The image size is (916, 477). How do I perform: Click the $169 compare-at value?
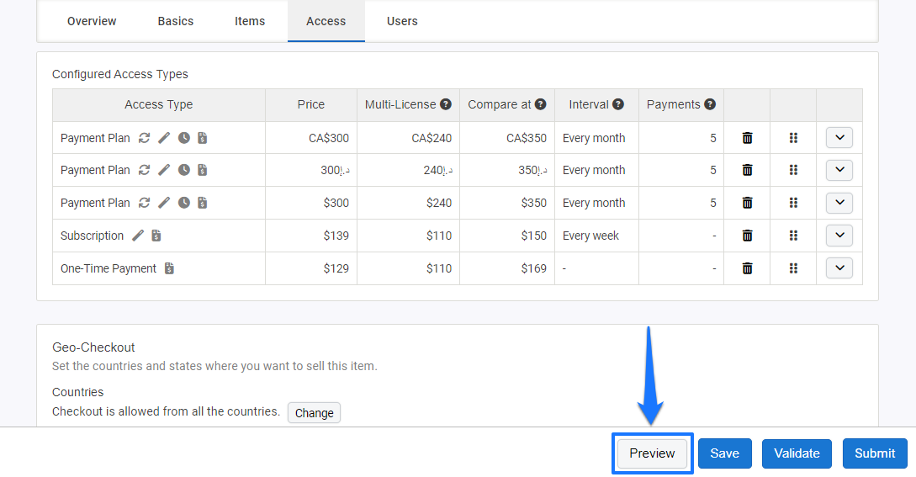[x=534, y=268]
